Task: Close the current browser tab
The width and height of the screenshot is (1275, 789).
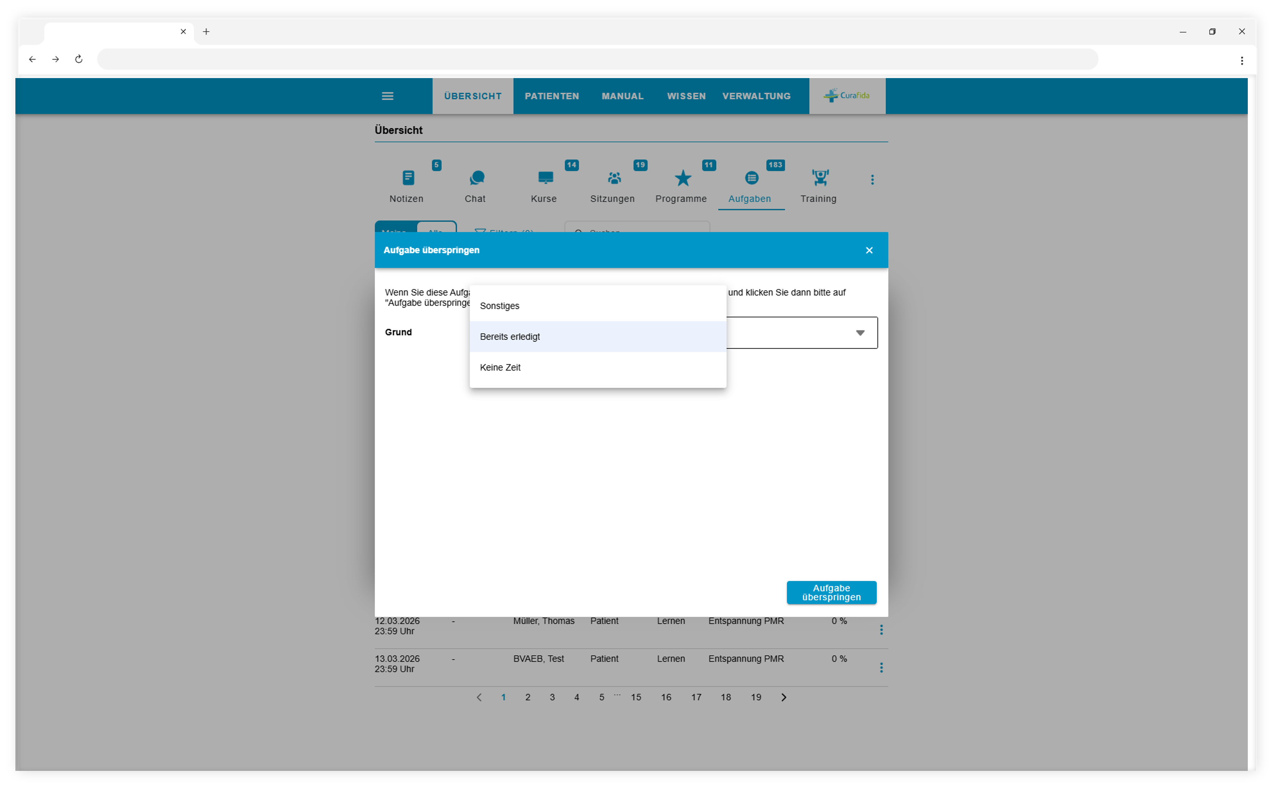Action: (183, 31)
